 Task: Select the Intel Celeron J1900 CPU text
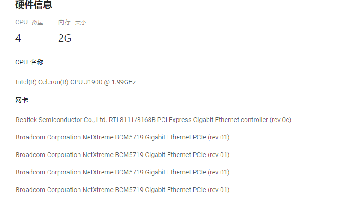76,82
